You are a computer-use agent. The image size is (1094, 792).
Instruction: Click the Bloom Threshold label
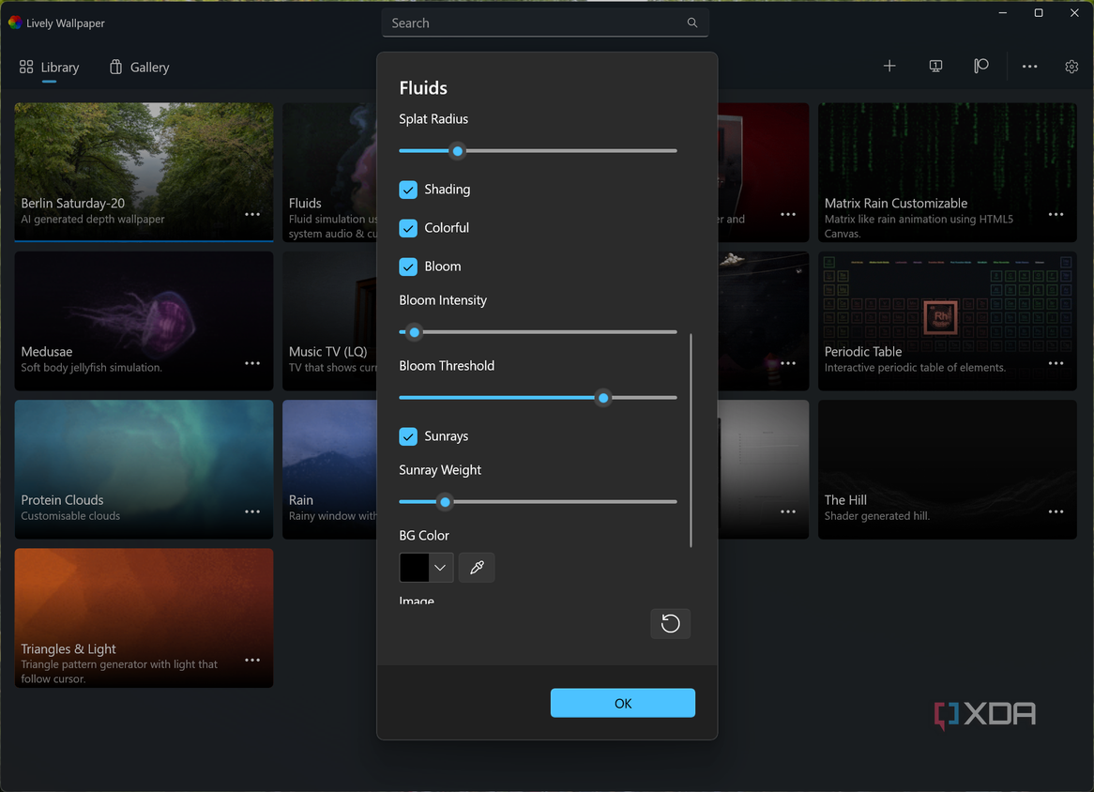(447, 366)
